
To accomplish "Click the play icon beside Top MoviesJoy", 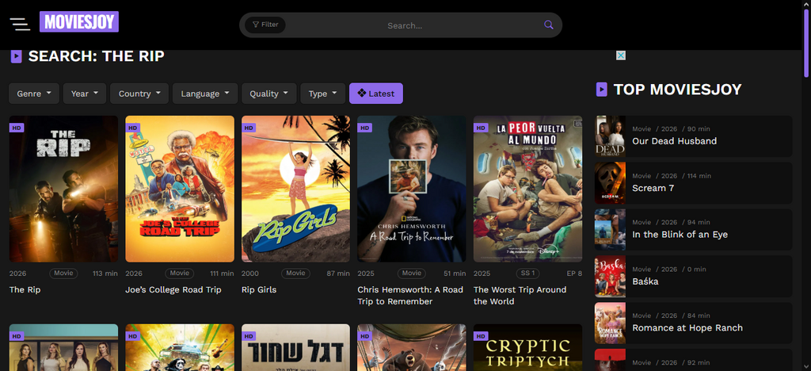I will coord(601,90).
